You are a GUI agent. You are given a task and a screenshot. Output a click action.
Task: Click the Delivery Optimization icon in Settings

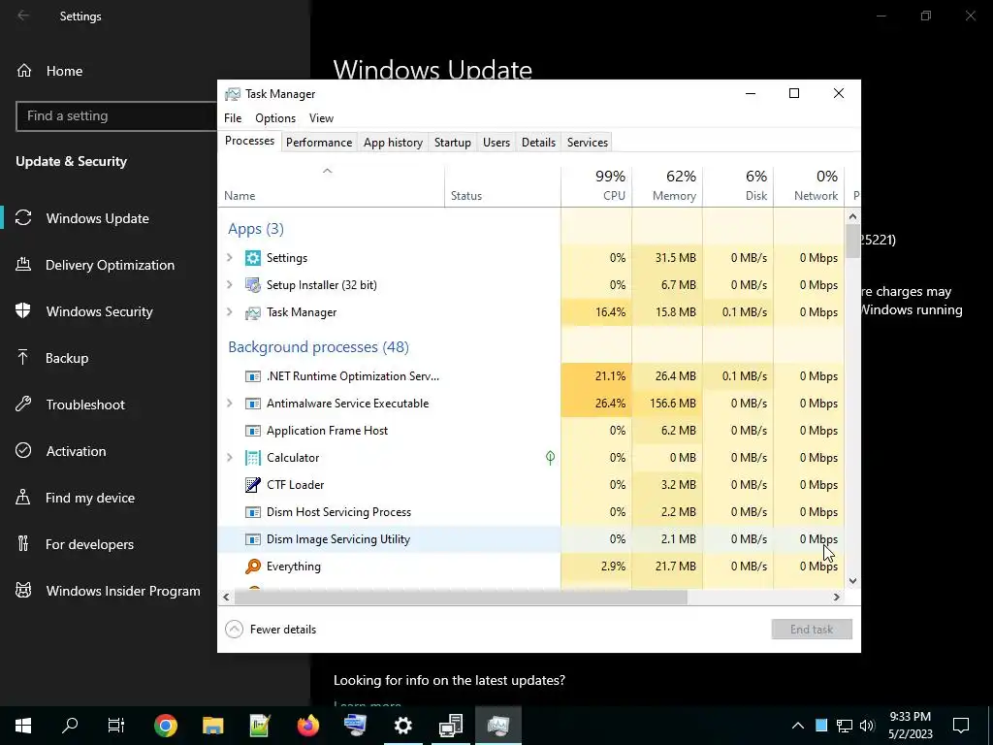coord(23,264)
